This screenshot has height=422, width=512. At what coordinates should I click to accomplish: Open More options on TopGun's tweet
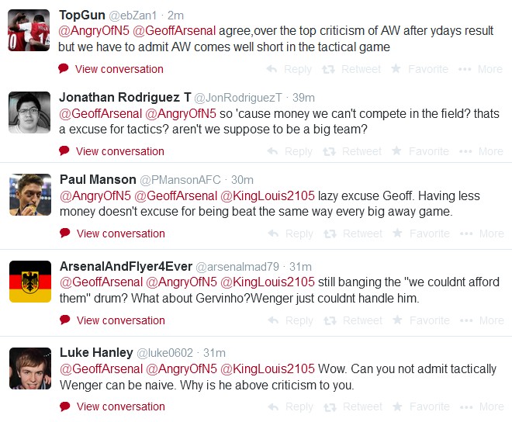tap(481, 69)
